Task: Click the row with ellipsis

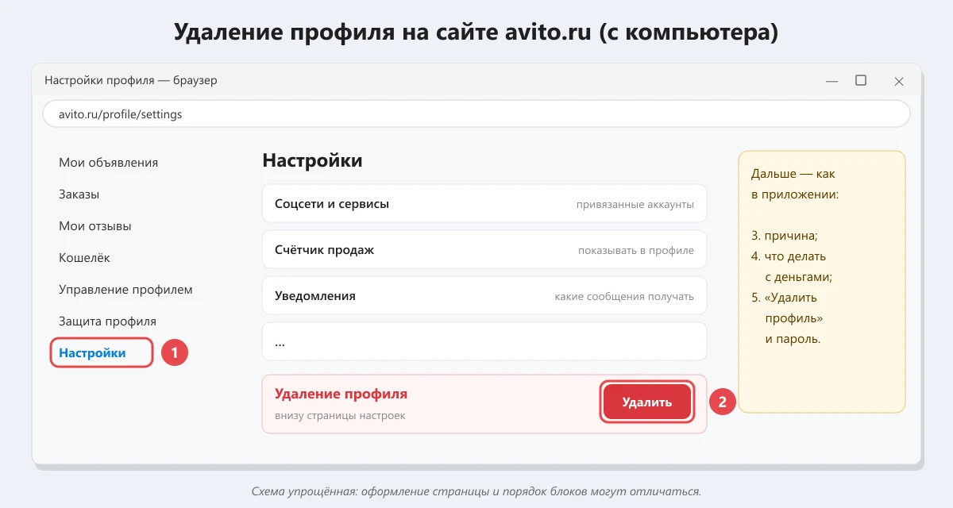Action: pos(484,342)
